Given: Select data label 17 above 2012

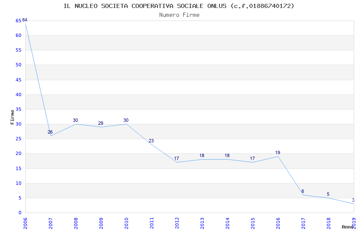Looking at the screenshot, I should click(x=176, y=158).
